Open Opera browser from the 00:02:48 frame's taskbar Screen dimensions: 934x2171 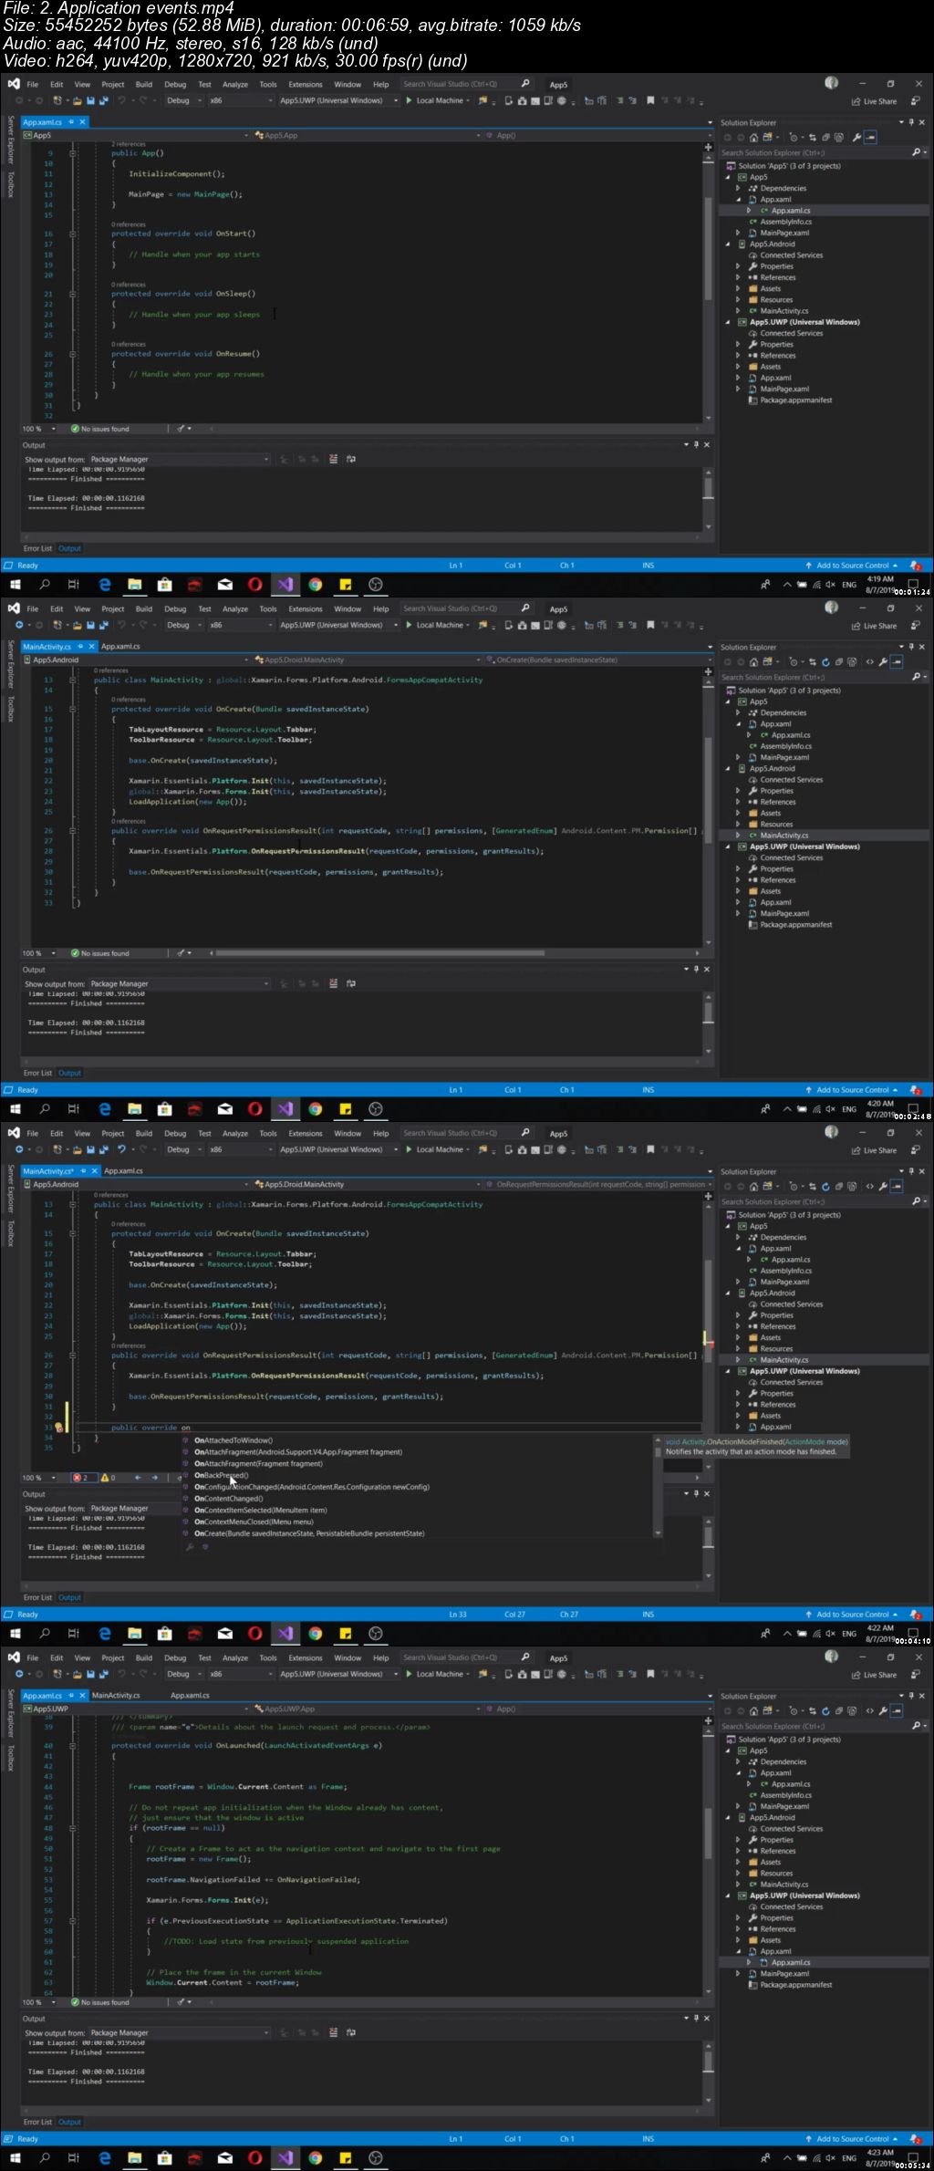[x=255, y=1109]
